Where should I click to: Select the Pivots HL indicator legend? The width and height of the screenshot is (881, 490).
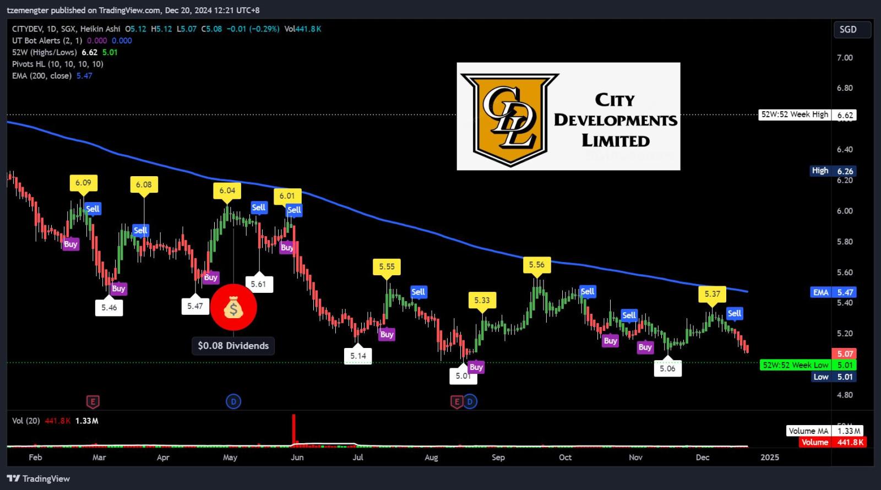point(57,64)
